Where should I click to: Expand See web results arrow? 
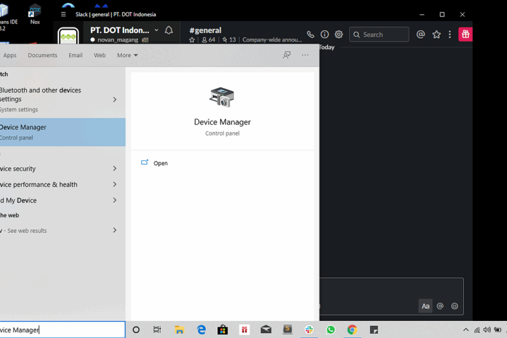point(115,230)
